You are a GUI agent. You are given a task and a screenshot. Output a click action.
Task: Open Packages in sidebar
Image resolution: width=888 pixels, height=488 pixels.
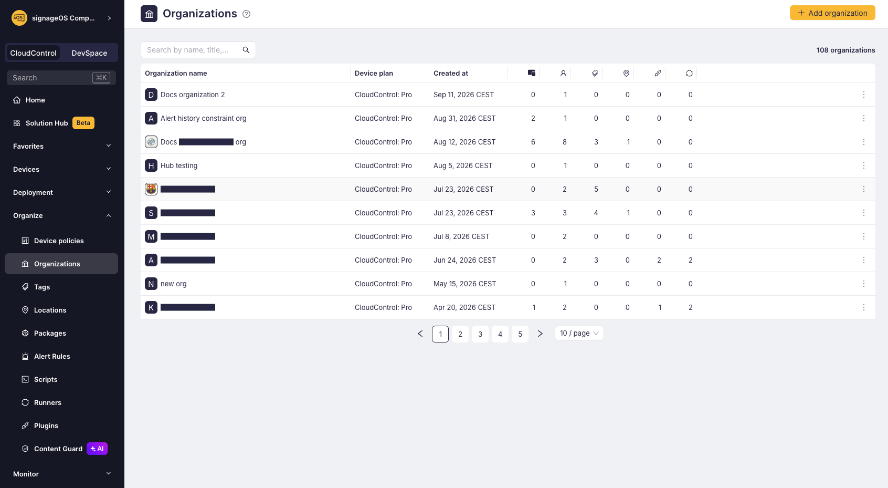pyautogui.click(x=61, y=333)
